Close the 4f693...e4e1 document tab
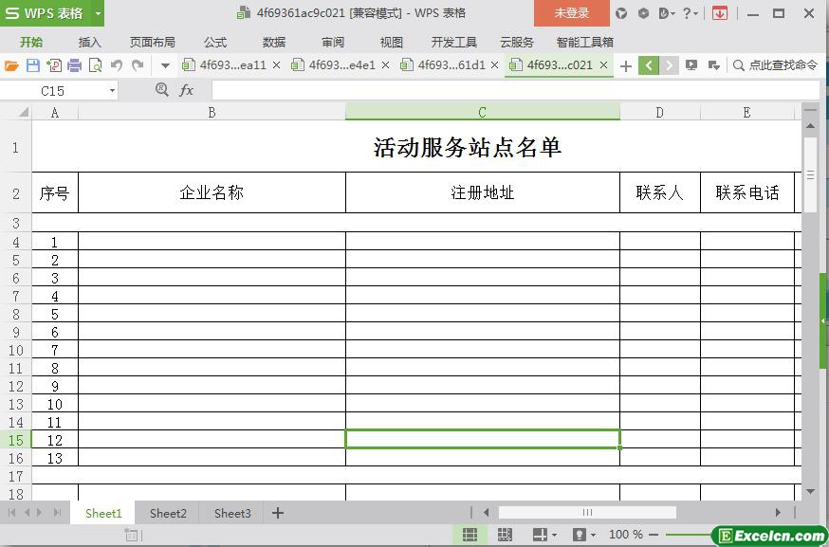The image size is (829, 547). coord(385,65)
